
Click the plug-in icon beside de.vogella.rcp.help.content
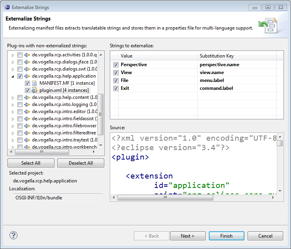tap(27, 97)
